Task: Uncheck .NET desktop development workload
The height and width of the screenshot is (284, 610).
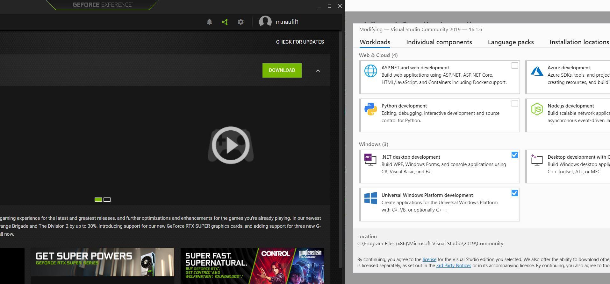Action: click(514, 155)
